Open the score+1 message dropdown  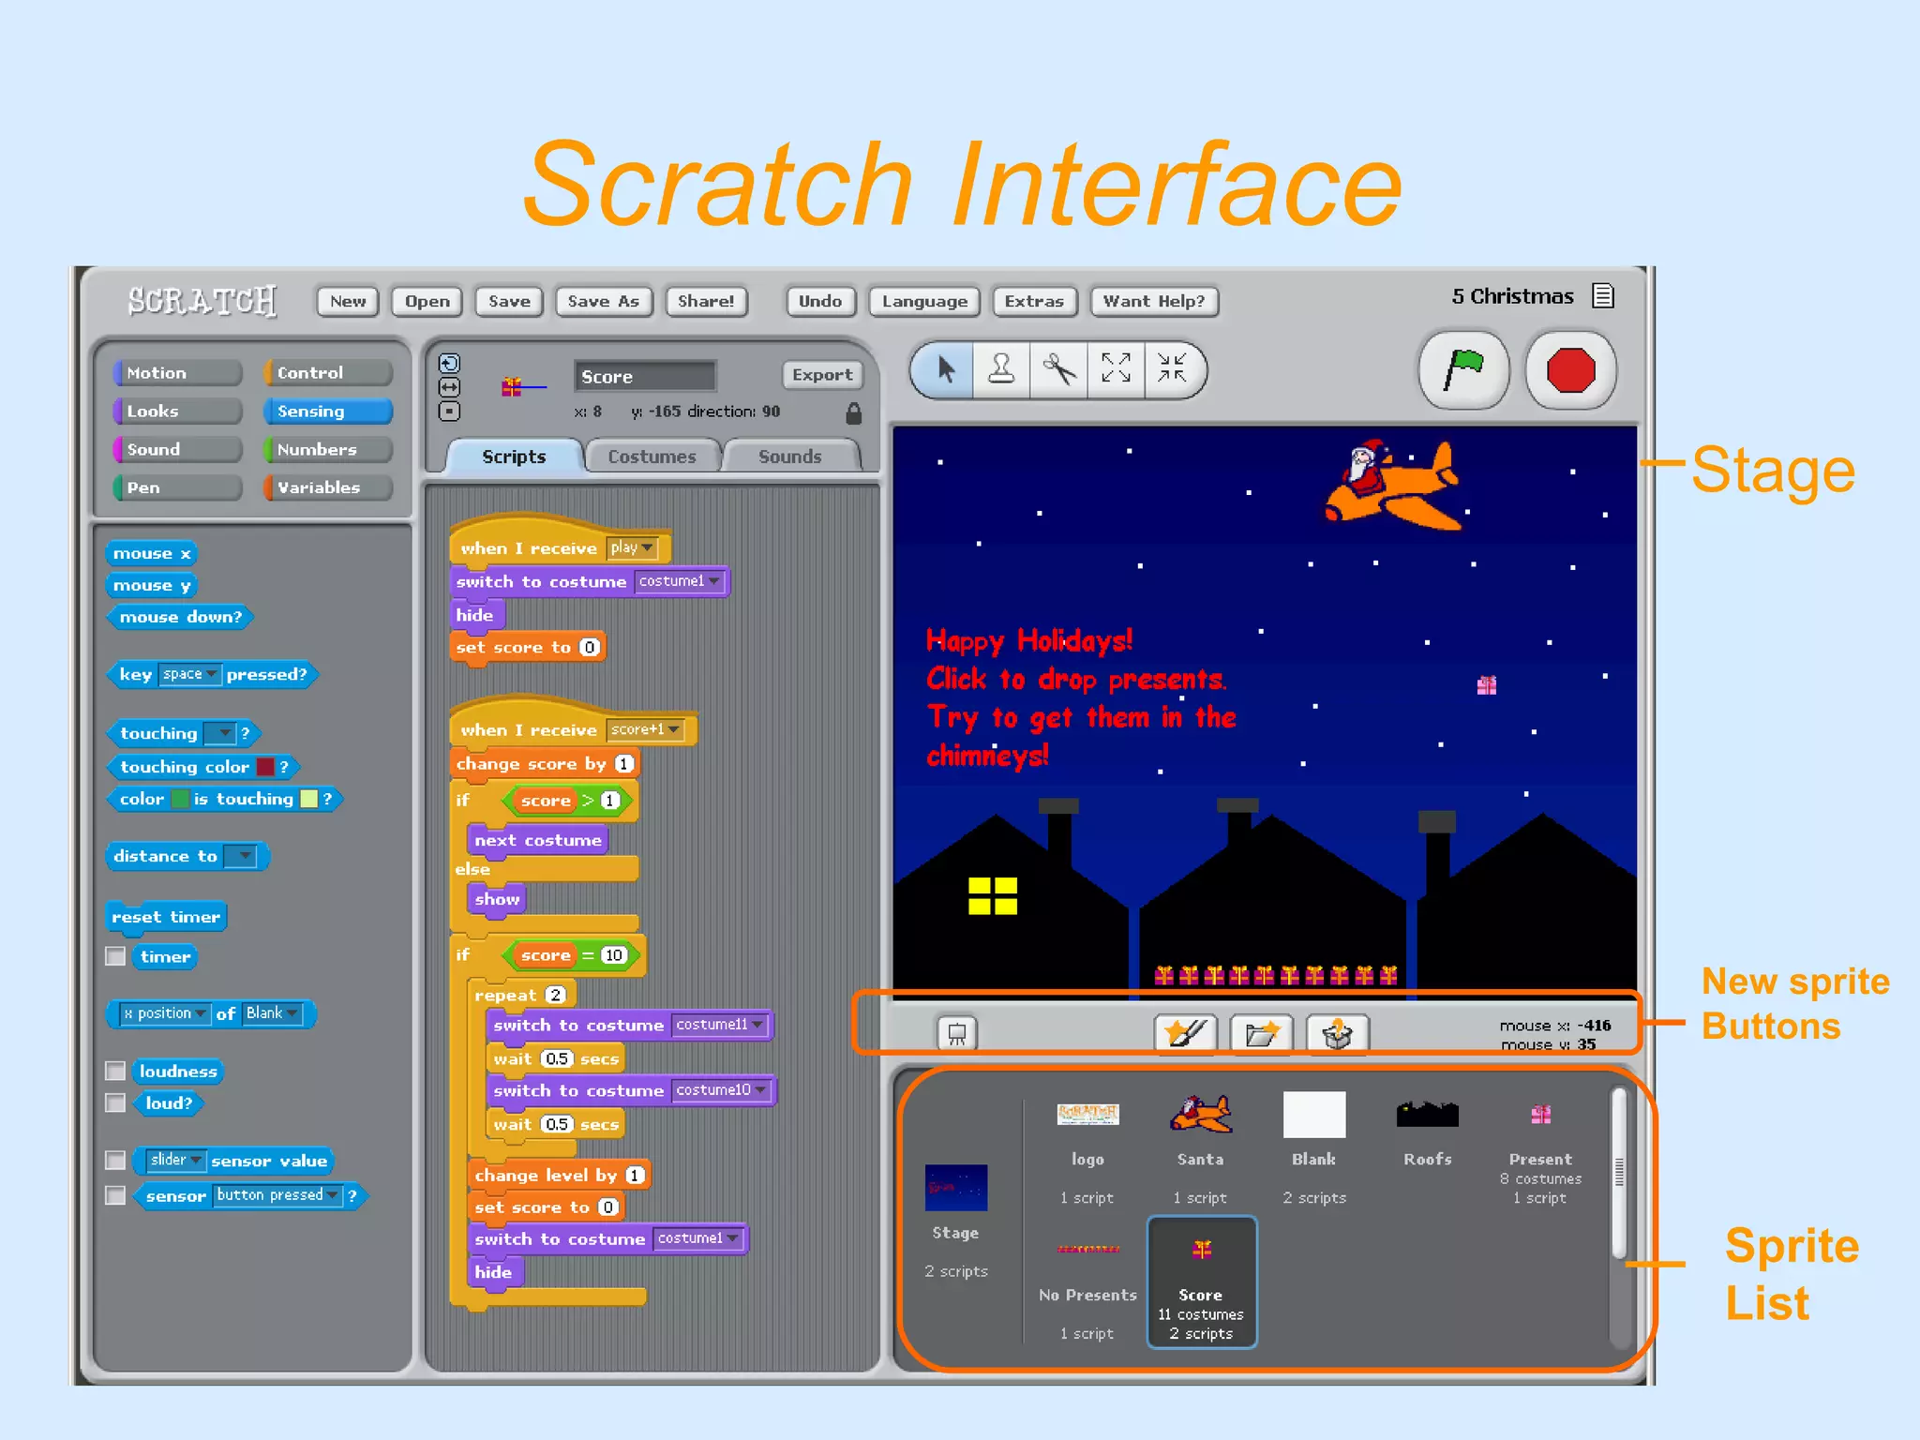[x=645, y=729]
